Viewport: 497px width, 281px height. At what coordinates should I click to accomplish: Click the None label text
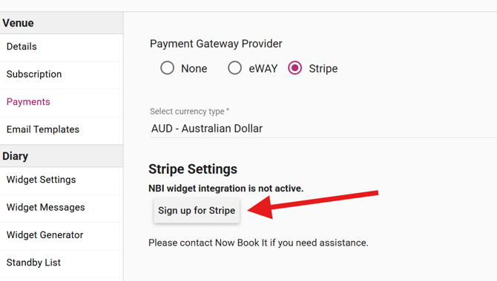(194, 69)
